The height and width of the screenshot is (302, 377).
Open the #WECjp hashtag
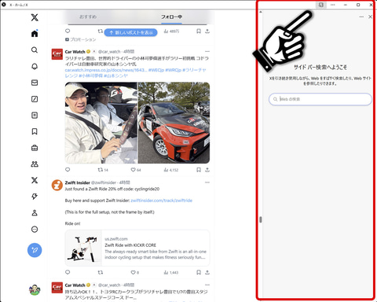coord(156,70)
